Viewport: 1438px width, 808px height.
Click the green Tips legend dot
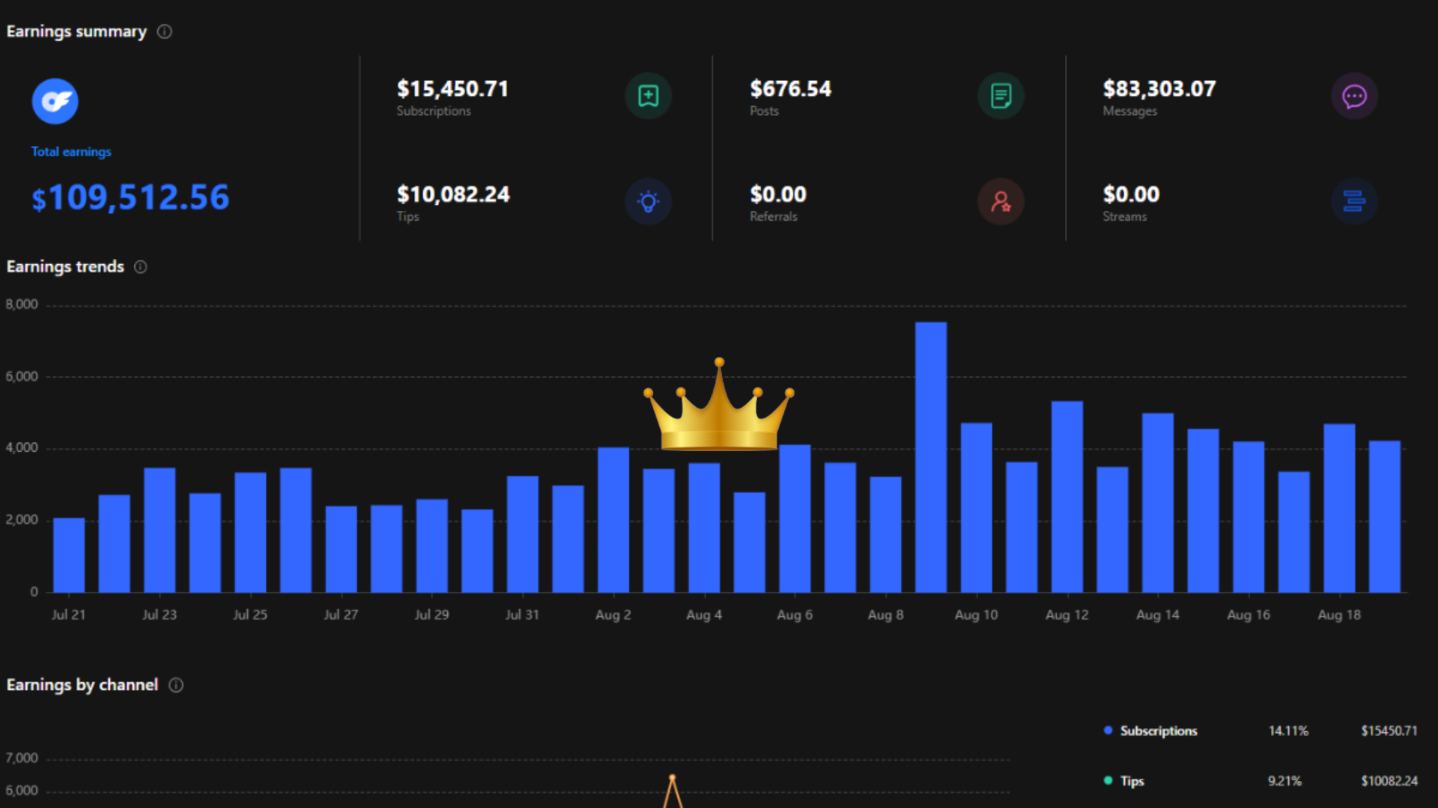(1108, 780)
